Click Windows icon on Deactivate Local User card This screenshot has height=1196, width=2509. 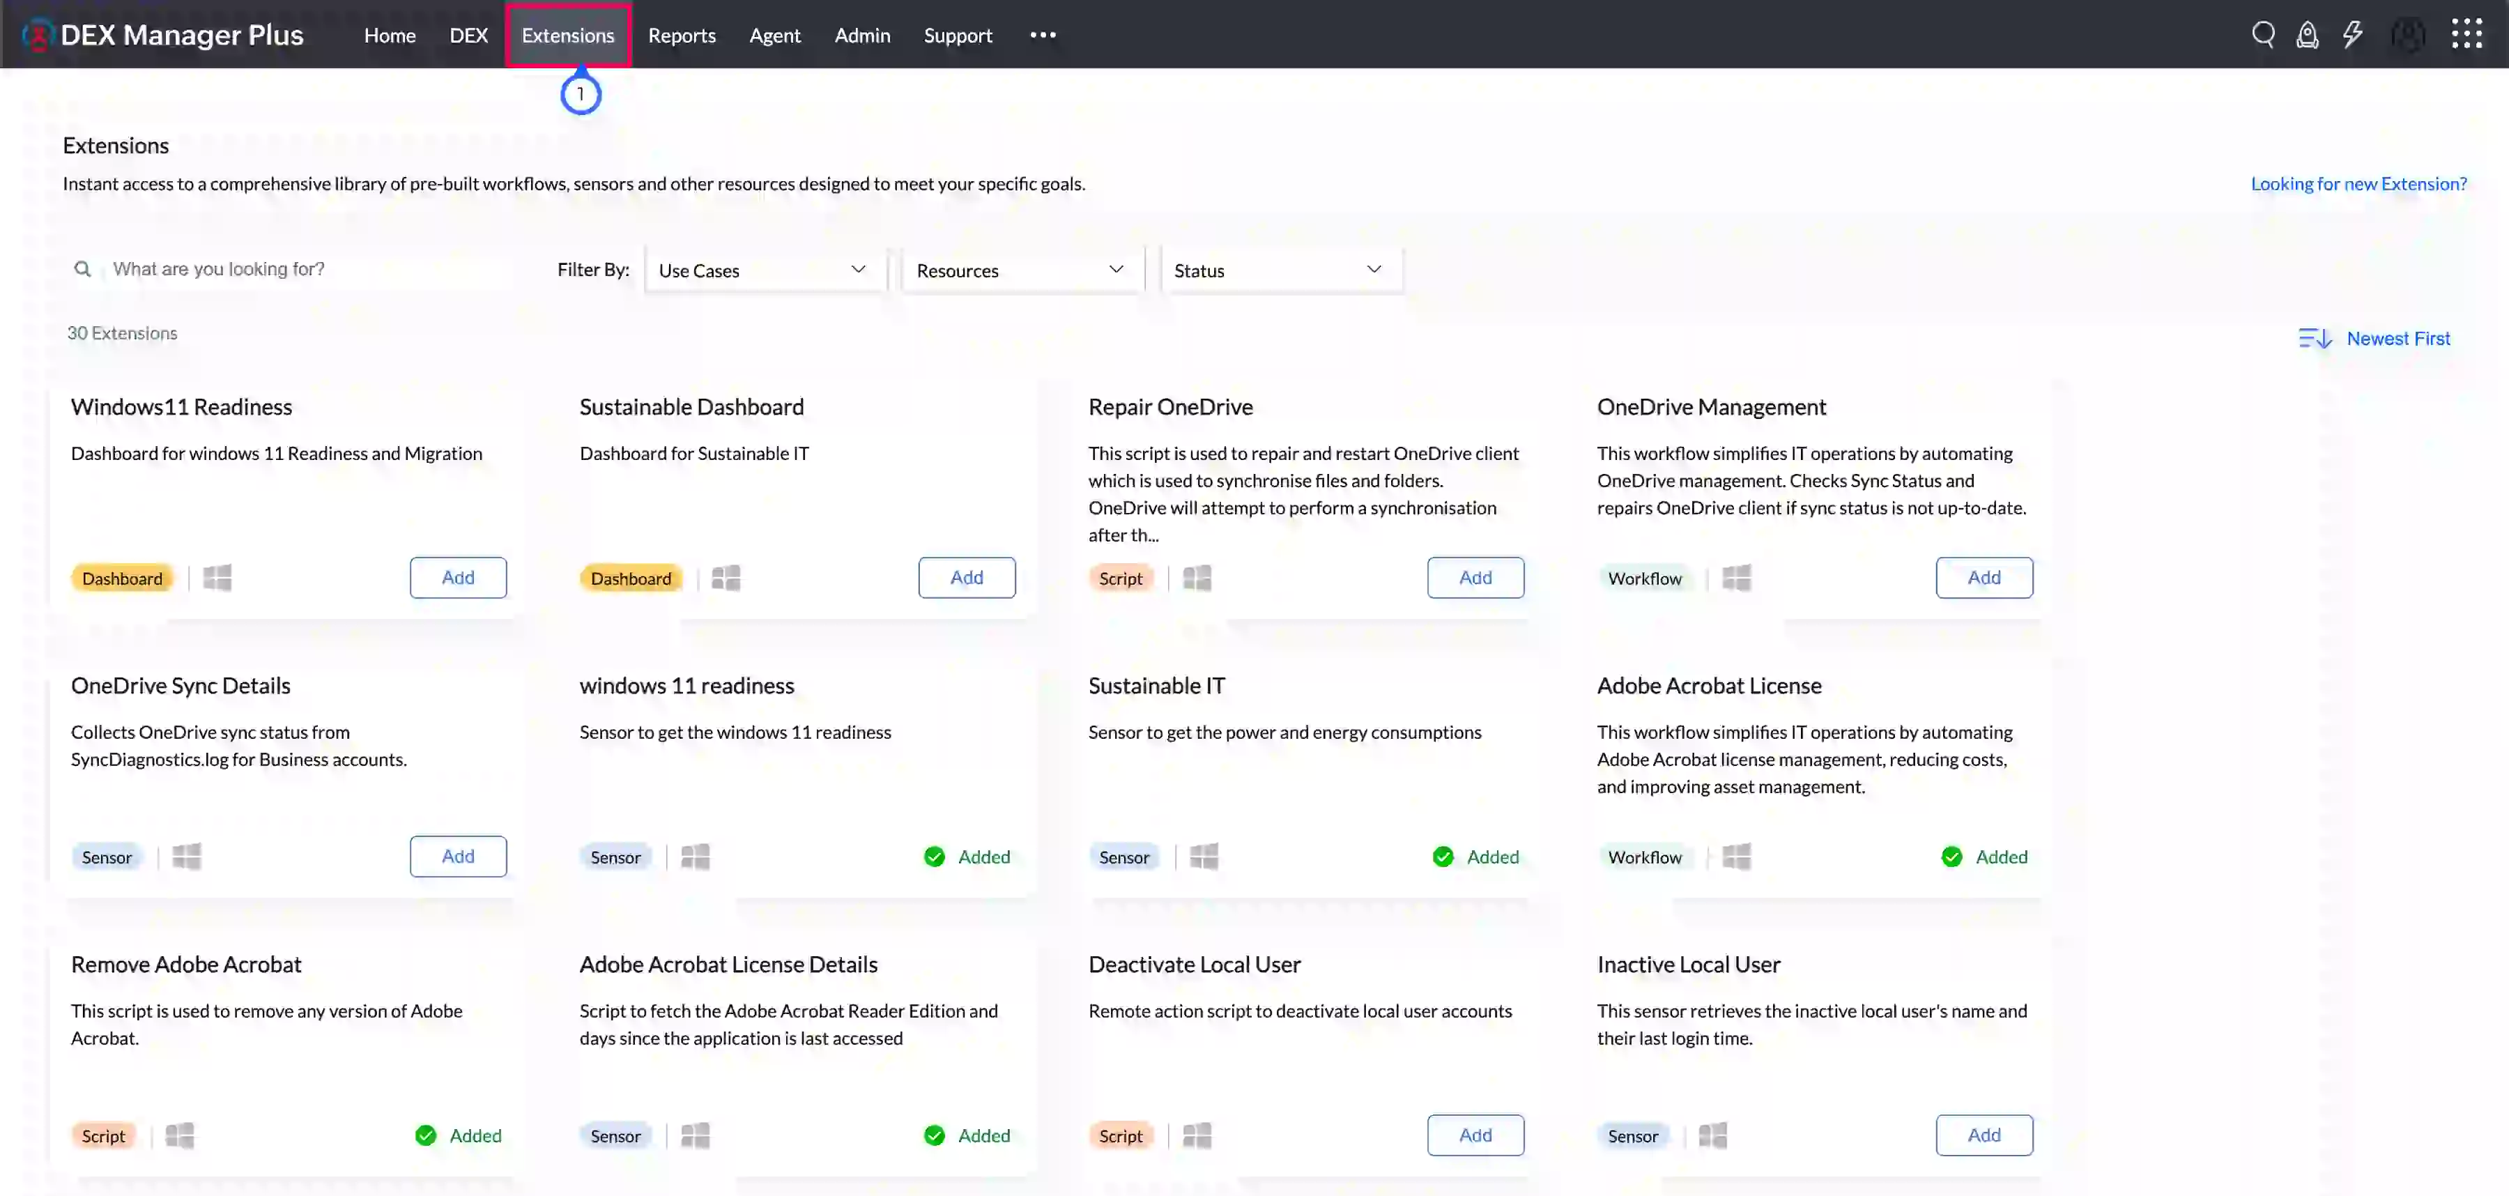pos(1197,1135)
